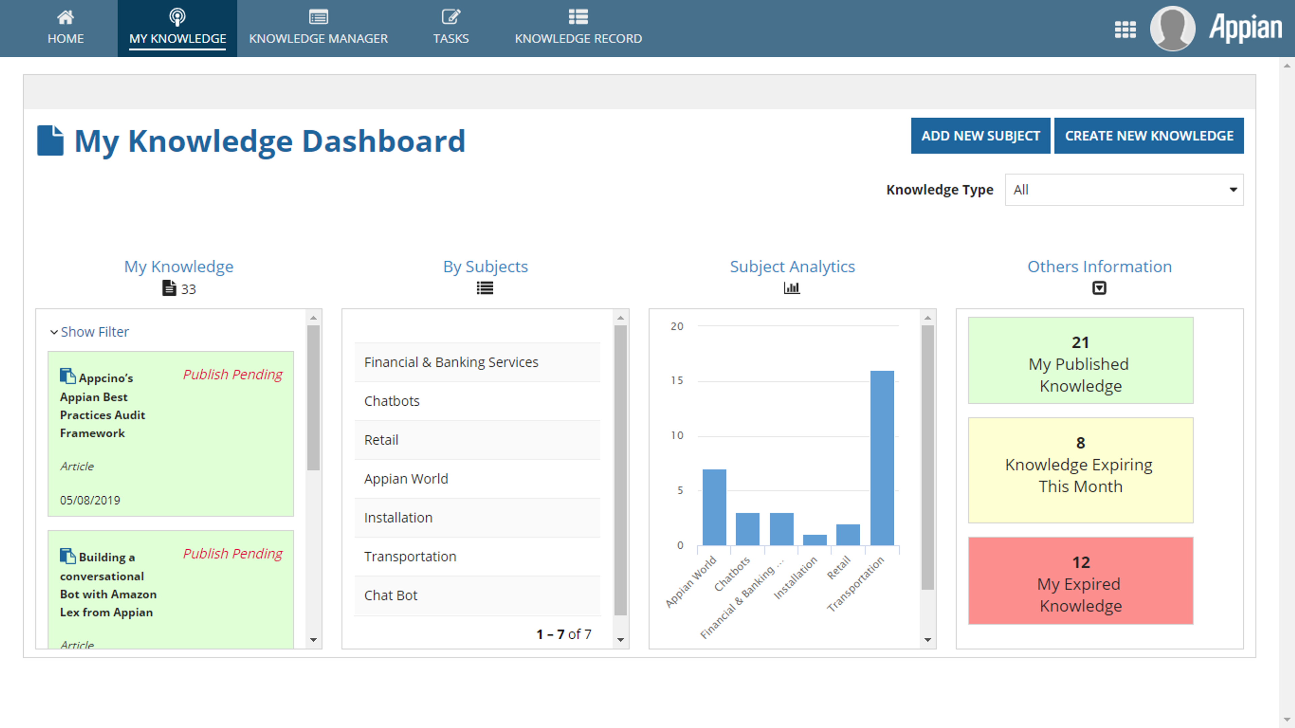Click the My Knowledge bulb icon
The width and height of the screenshot is (1295, 728).
pyautogui.click(x=177, y=17)
